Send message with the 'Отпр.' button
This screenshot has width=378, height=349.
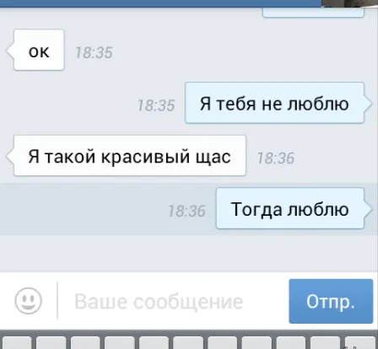point(331,301)
